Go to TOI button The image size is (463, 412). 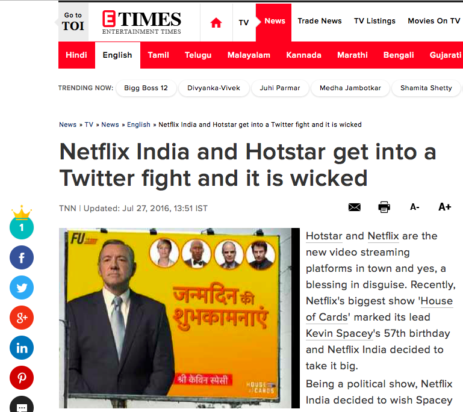(73, 22)
